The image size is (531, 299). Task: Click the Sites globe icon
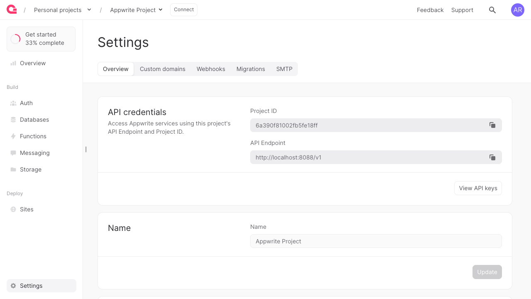click(x=13, y=209)
